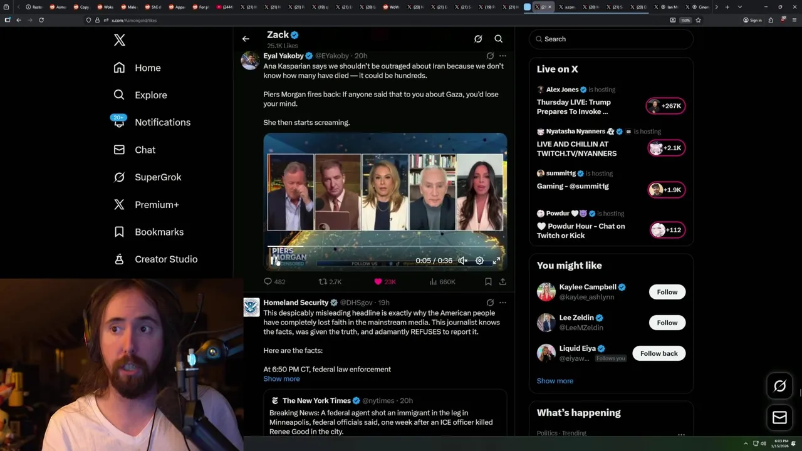Open more options on Homeland Security post

click(x=503, y=303)
